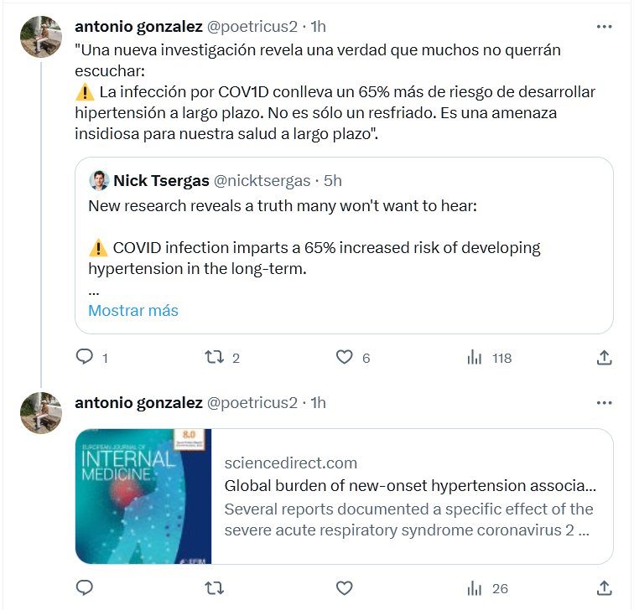
Task: Like the first tweet with 6 likes
Action: [x=344, y=358]
